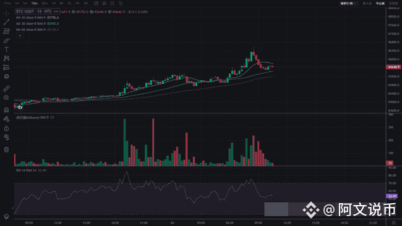402x226 pixels.
Task: Switch to the 30m timeframe
Action: tap(45, 3)
